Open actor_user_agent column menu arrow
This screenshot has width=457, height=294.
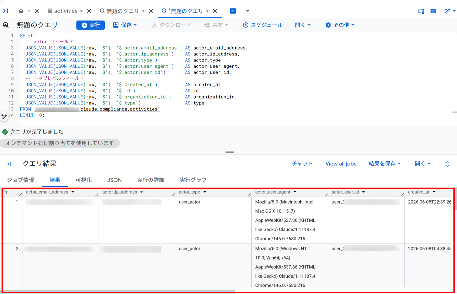295,192
